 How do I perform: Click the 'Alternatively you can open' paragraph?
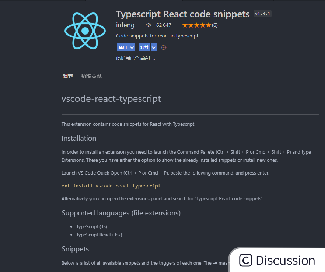pos(162,198)
